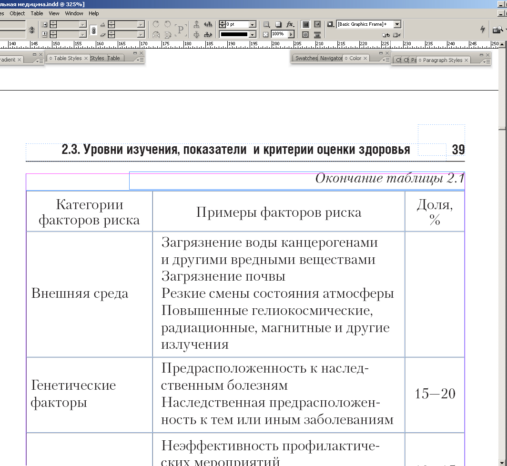Open the object style dropdown arrow

397,24
